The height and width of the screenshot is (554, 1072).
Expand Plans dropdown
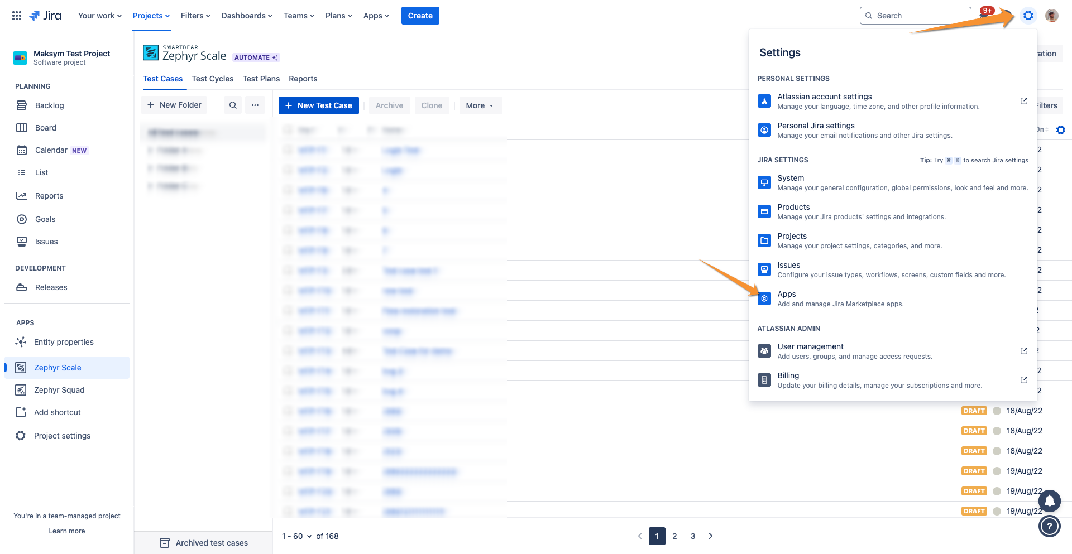pyautogui.click(x=339, y=16)
